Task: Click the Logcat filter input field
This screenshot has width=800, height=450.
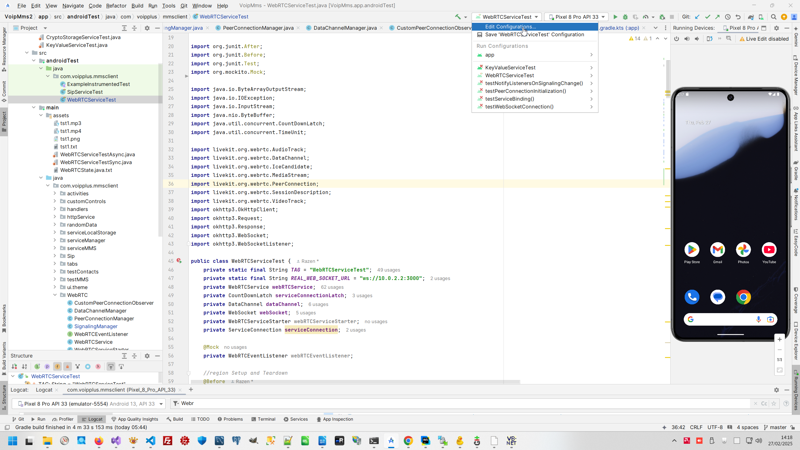Action: point(437,403)
